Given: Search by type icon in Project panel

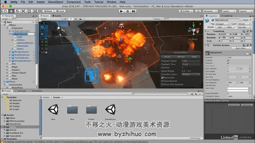Looking at the screenshot, I should pyautogui.click(x=192, y=94).
